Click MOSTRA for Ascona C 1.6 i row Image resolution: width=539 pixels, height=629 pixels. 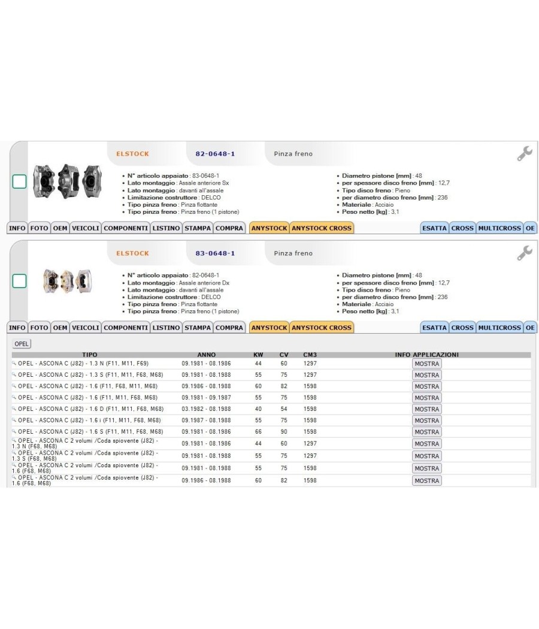tap(426, 421)
